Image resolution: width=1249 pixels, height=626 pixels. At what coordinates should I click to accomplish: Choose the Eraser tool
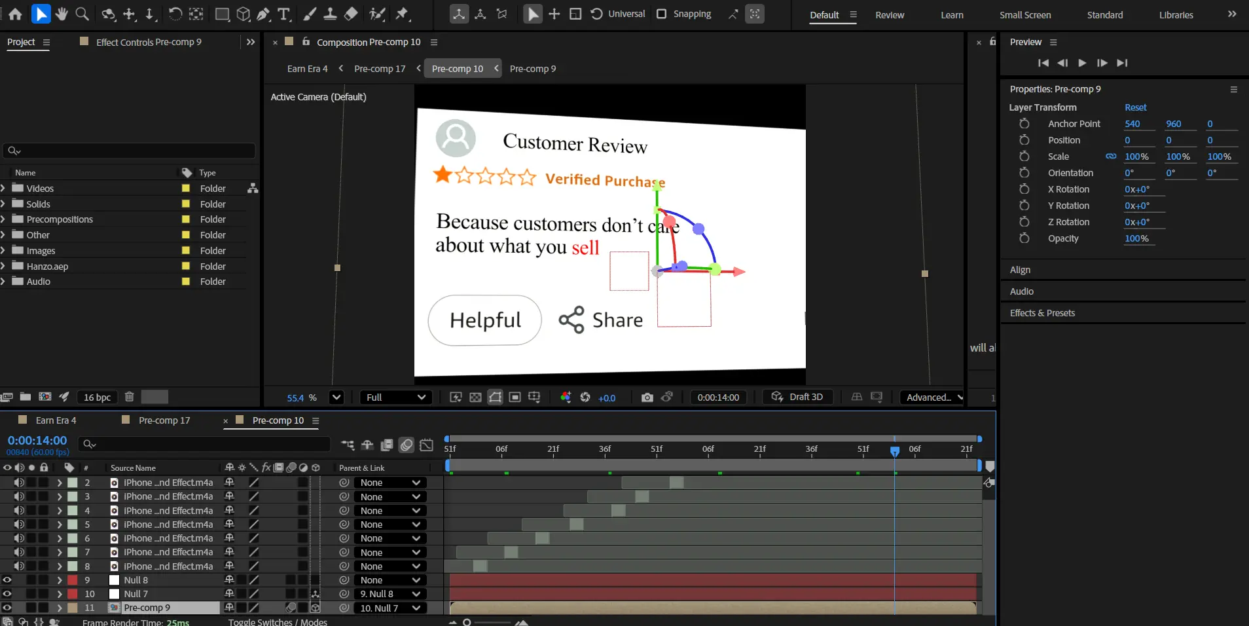coord(352,14)
